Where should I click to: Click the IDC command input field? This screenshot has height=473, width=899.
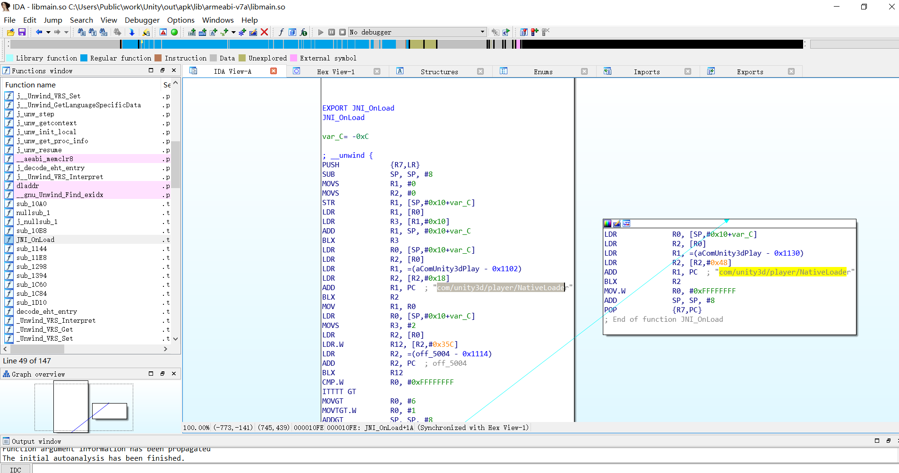coord(463,469)
